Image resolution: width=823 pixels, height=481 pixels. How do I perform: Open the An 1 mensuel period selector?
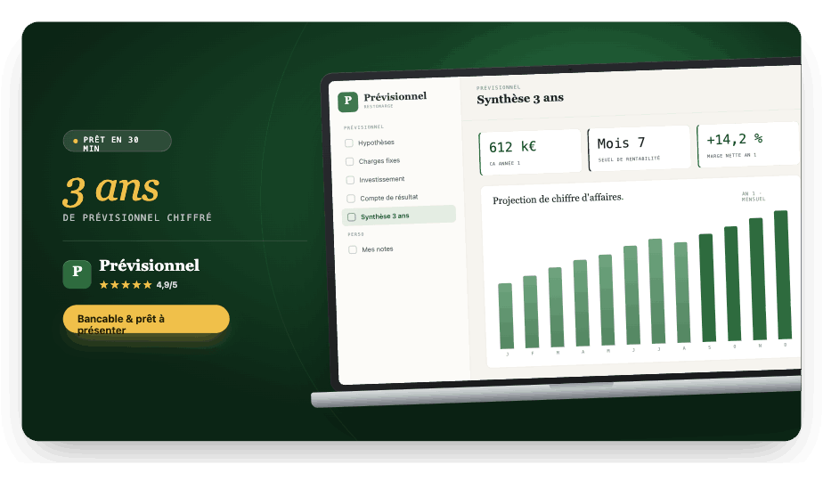click(x=754, y=196)
